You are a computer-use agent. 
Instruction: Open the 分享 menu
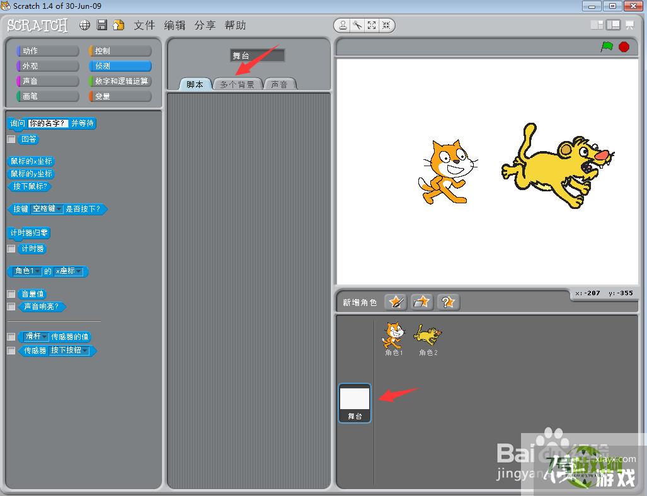click(205, 26)
